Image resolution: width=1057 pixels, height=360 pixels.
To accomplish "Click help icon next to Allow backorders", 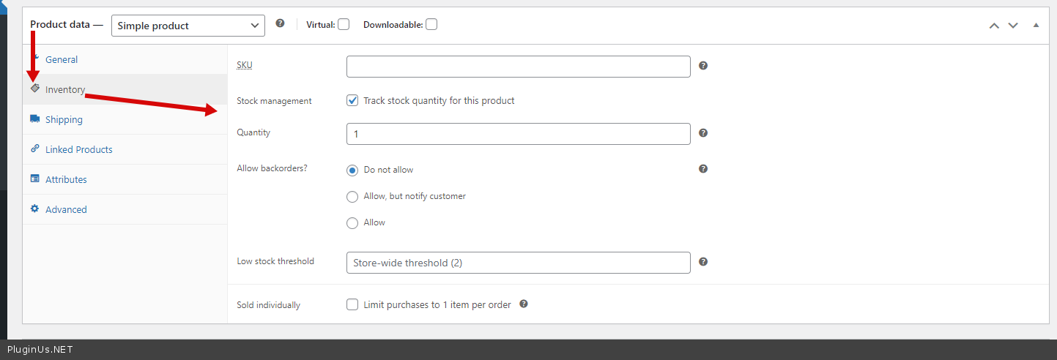I will point(703,169).
